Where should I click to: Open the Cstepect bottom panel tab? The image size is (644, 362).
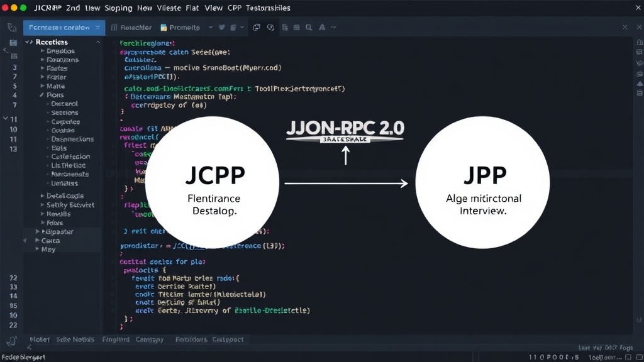pyautogui.click(x=228, y=339)
